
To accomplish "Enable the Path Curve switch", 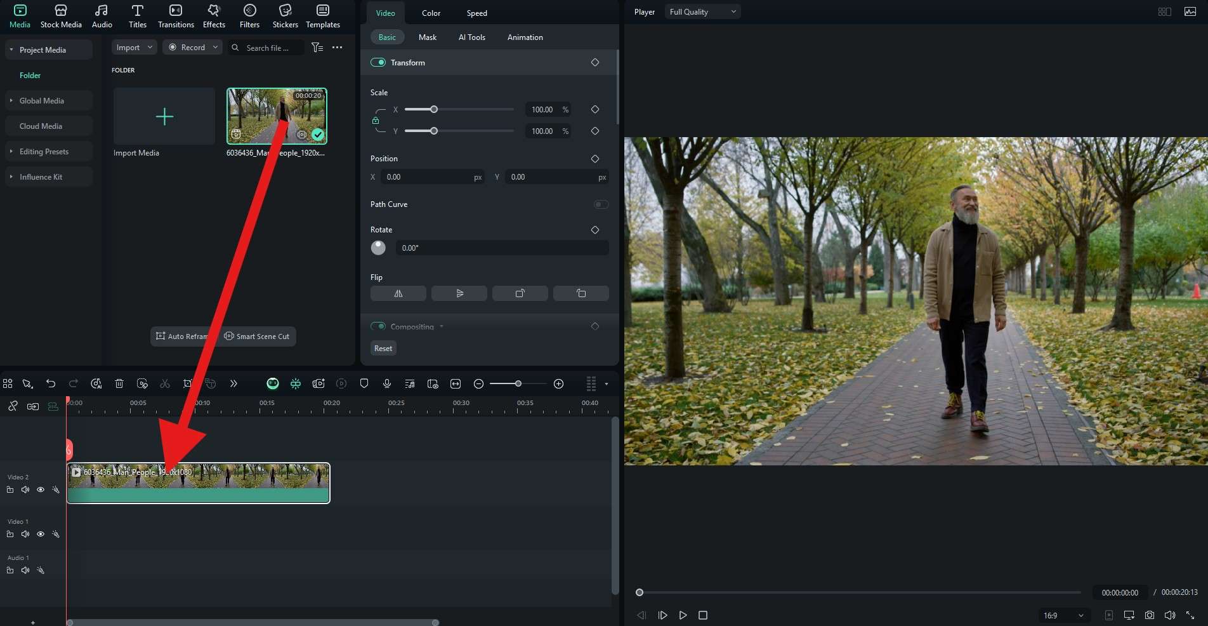I will point(601,204).
